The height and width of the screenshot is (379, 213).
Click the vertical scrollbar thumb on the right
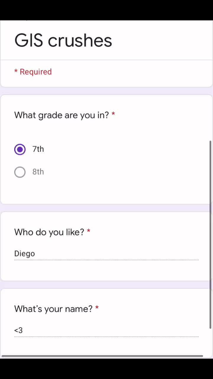pyautogui.click(x=211, y=234)
